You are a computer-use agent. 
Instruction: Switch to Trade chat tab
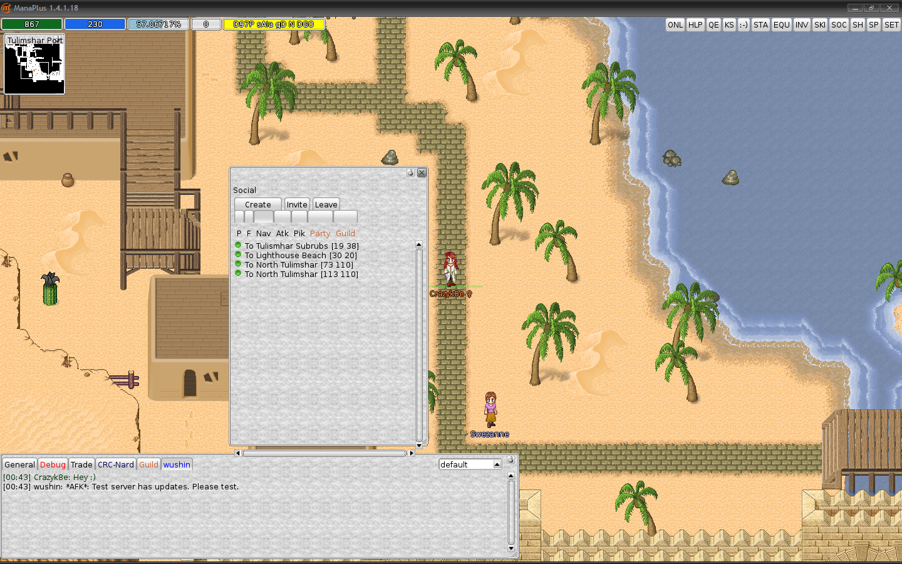point(81,464)
